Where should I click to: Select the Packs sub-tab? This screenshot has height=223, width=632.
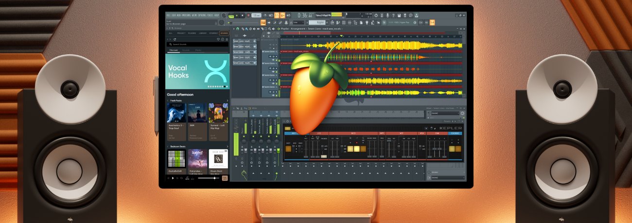[198, 50]
